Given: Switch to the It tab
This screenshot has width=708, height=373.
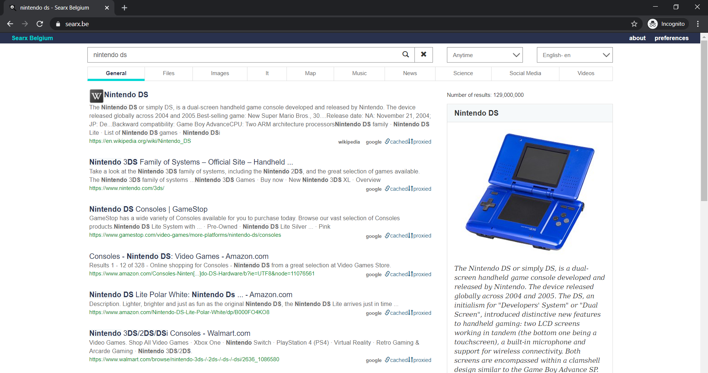Looking at the screenshot, I should tap(267, 73).
